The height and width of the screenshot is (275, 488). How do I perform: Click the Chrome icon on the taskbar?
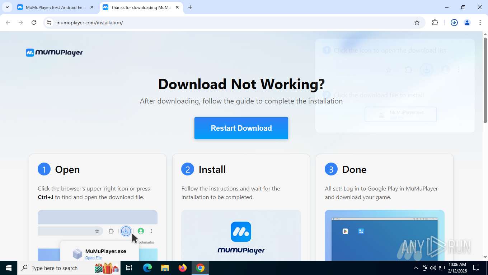coord(200,268)
